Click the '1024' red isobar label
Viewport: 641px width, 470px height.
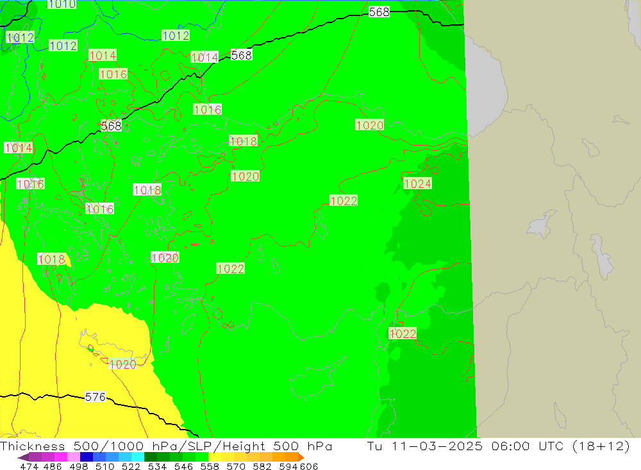click(417, 183)
